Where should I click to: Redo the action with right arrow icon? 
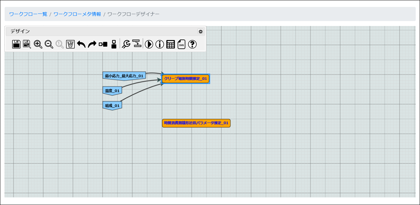click(92, 44)
